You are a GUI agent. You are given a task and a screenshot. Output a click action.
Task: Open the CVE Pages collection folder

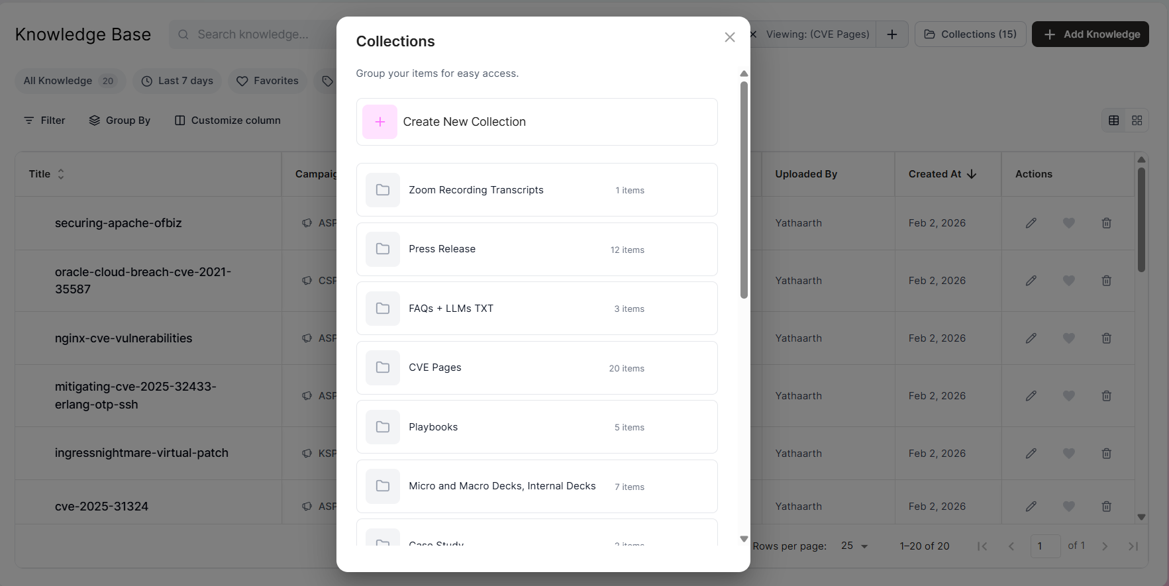[536, 367]
